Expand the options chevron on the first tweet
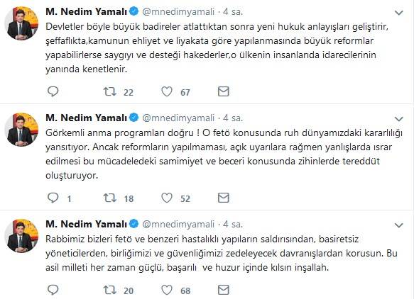 click(x=398, y=12)
